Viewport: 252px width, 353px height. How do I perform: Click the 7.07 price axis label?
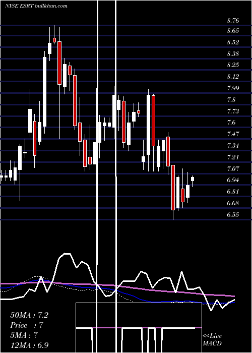[233, 168]
